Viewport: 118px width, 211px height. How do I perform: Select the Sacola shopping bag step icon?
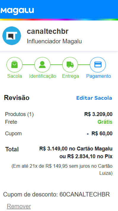(15, 65)
